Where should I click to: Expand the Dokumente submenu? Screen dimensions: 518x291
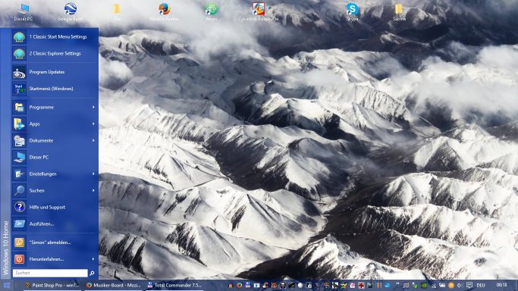[55, 140]
